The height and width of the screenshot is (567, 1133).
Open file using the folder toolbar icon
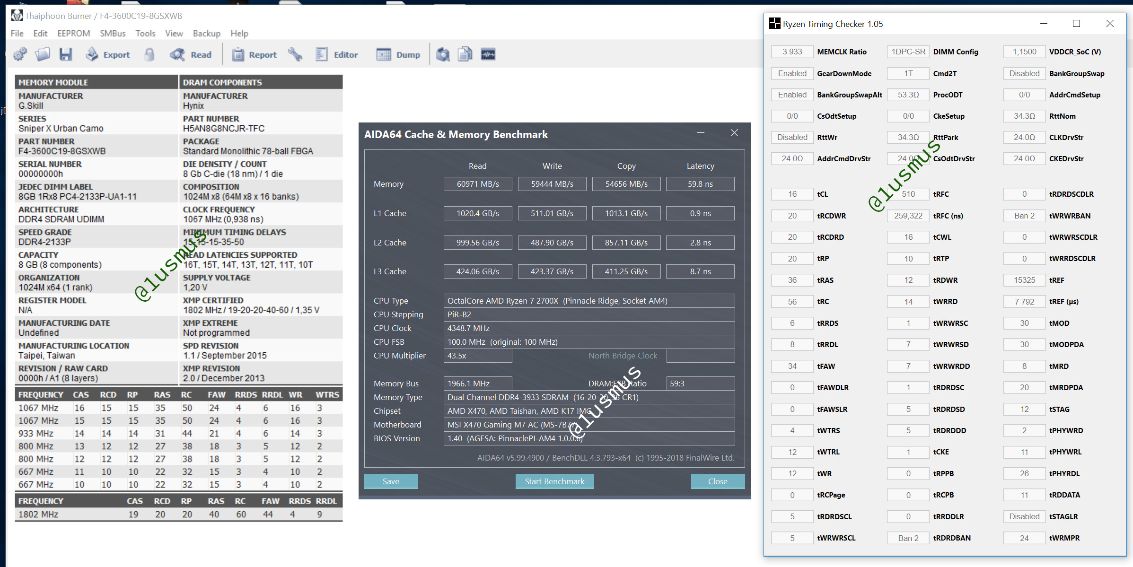pyautogui.click(x=43, y=54)
